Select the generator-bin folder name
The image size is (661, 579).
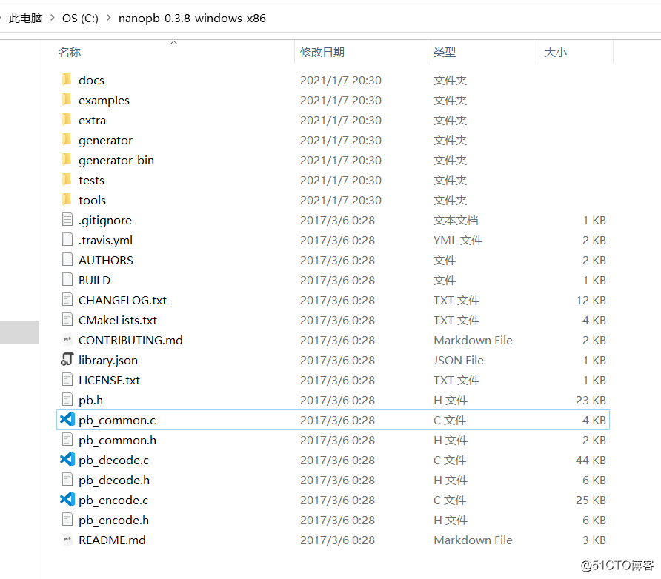click(116, 161)
